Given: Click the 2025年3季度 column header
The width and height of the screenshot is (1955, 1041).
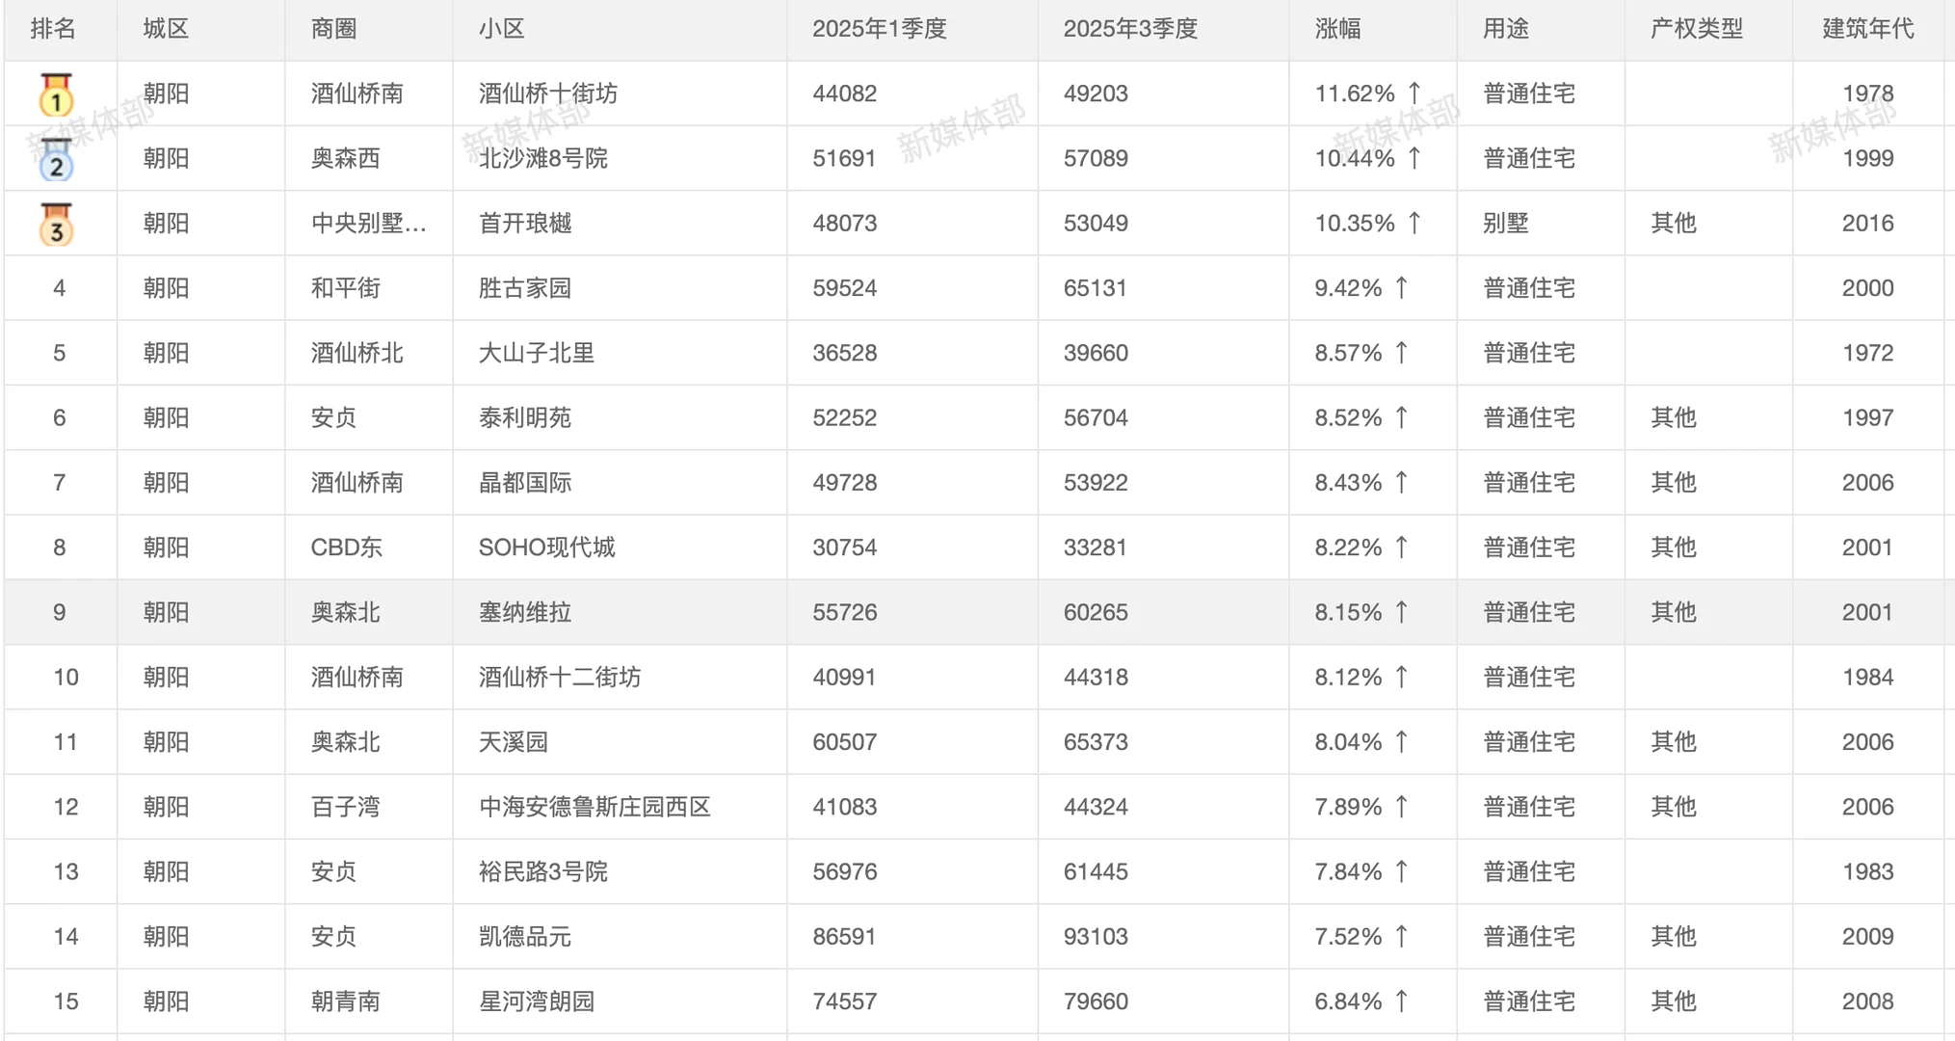Looking at the screenshot, I should click(1130, 29).
